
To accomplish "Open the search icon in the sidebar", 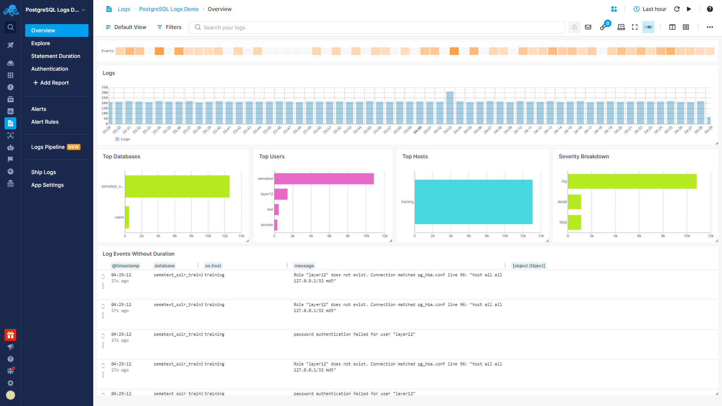I will coord(10,27).
